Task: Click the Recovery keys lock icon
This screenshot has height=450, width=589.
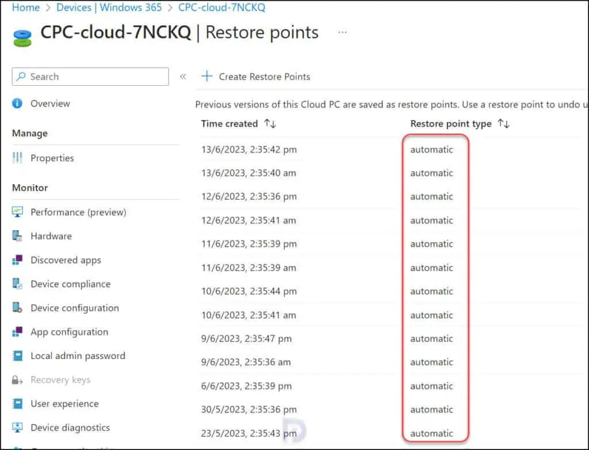Action: (x=17, y=380)
